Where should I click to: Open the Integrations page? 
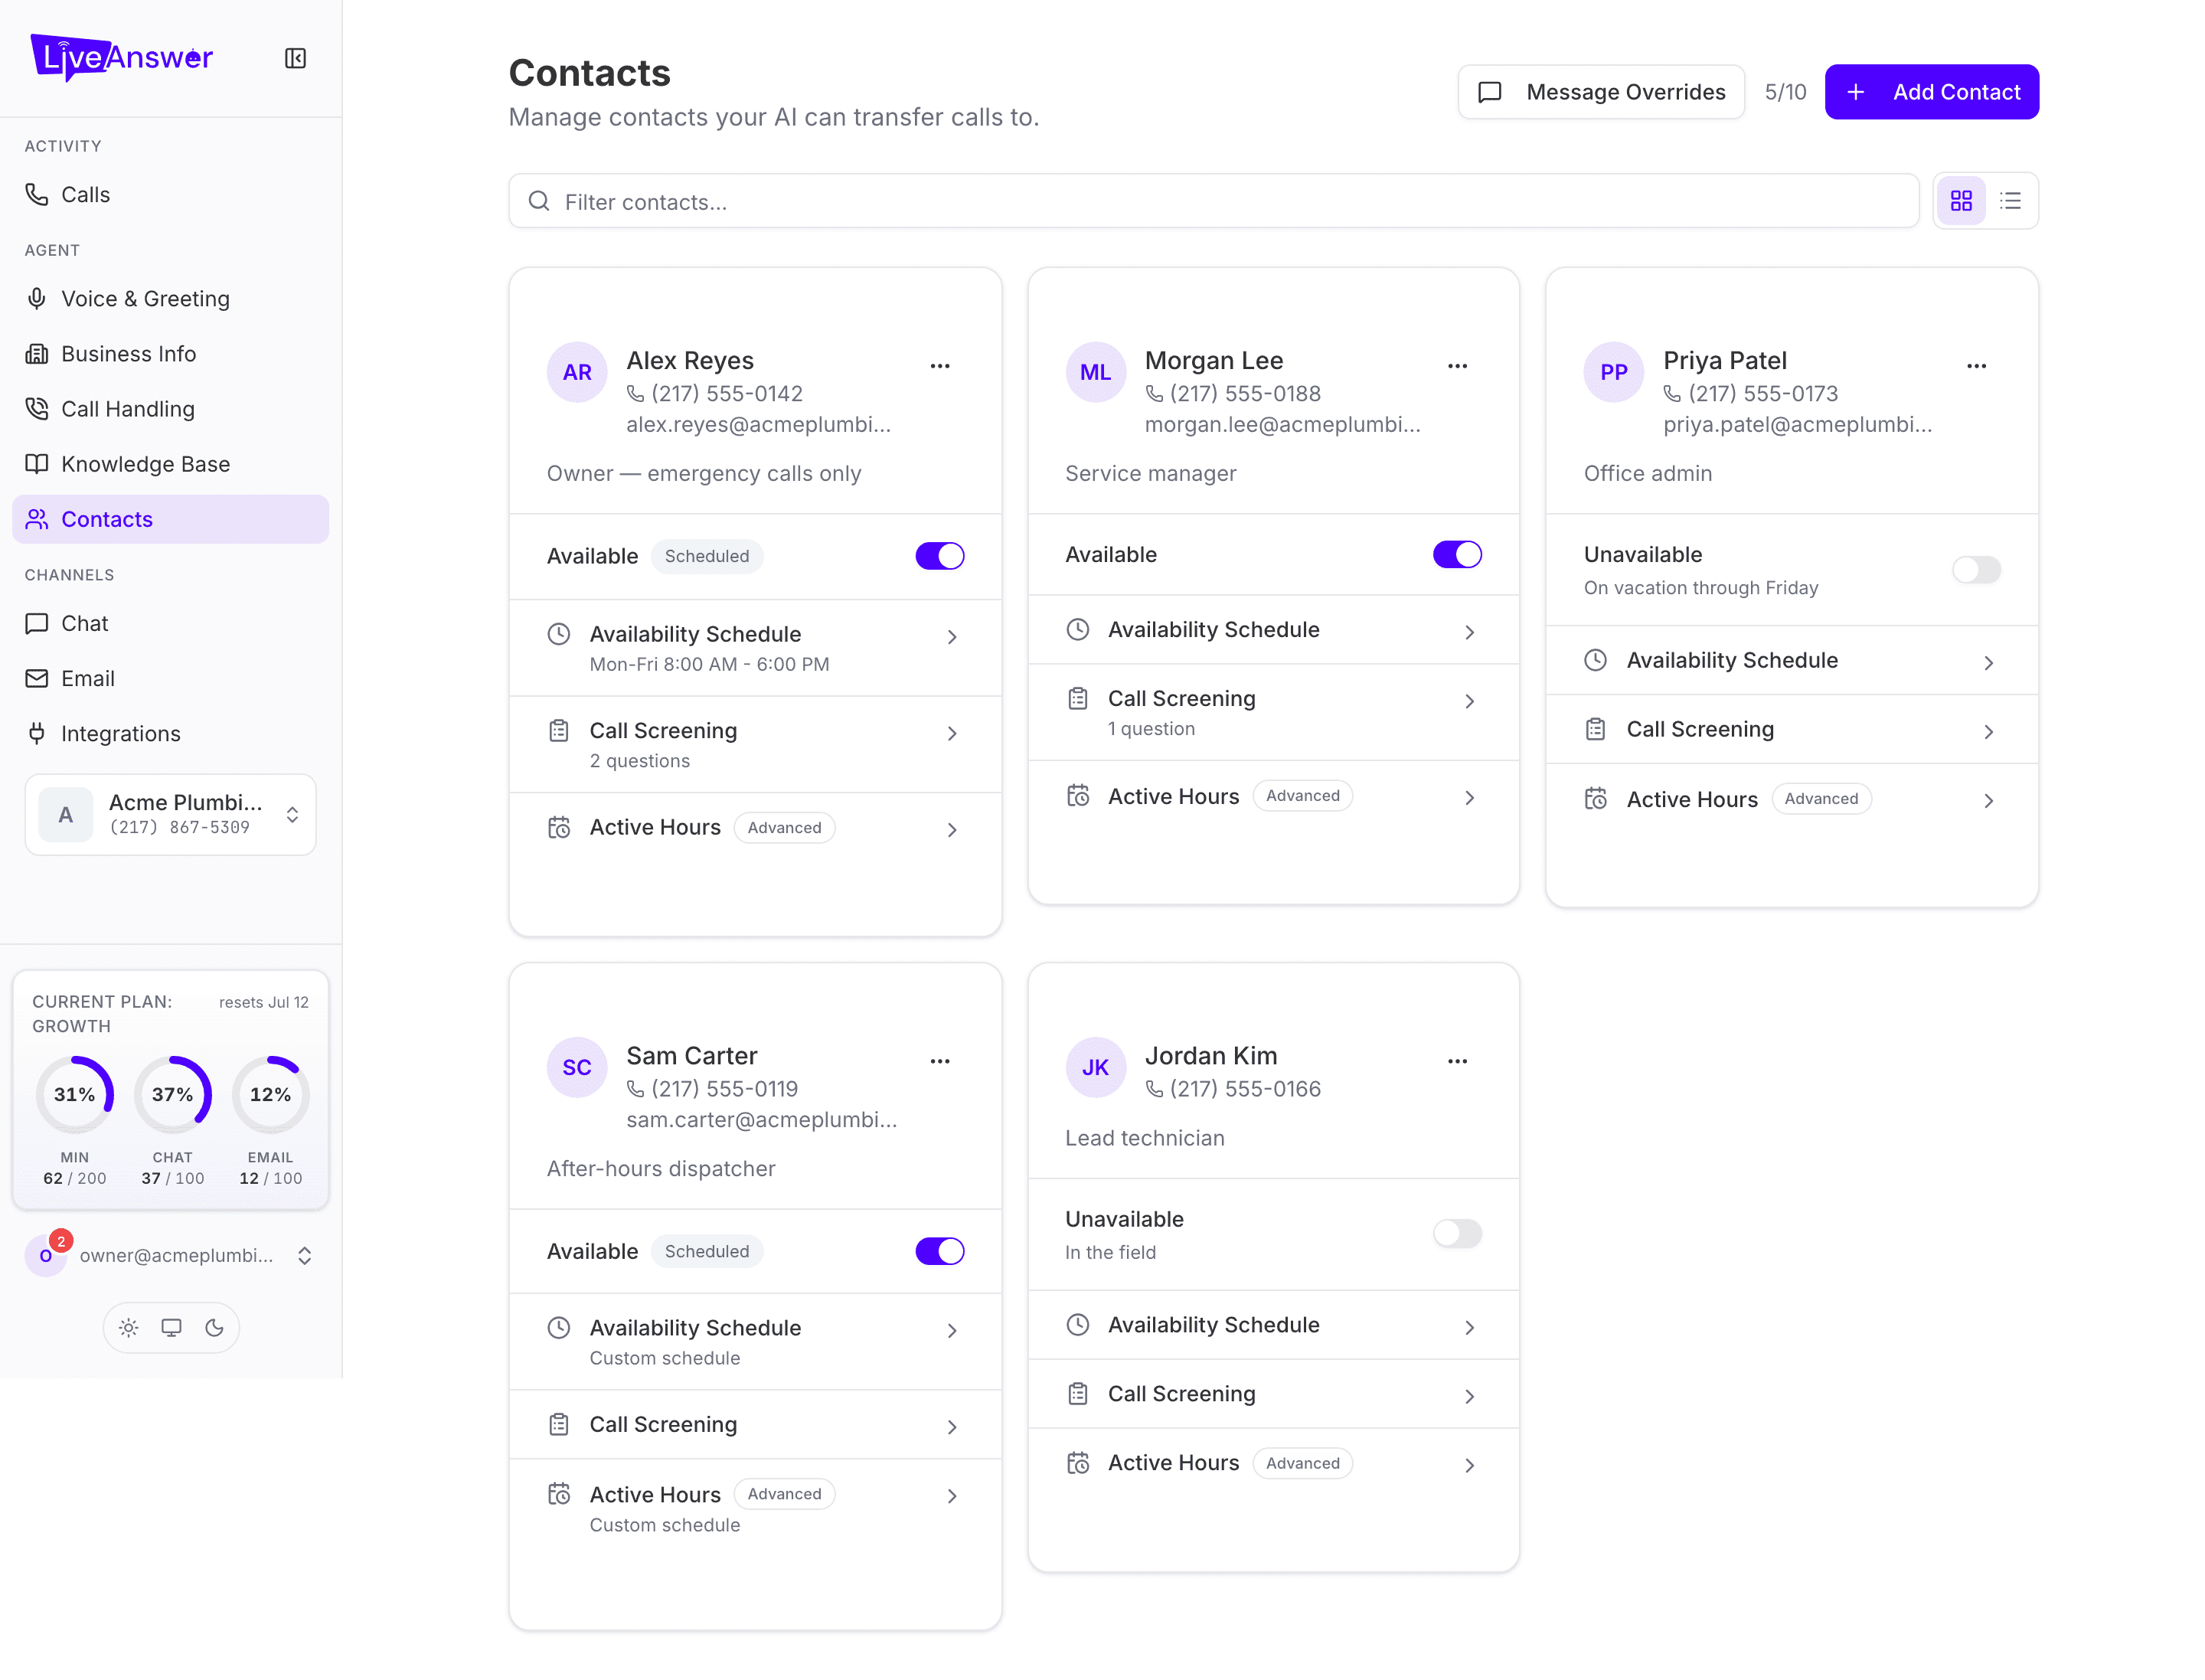pyautogui.click(x=170, y=733)
